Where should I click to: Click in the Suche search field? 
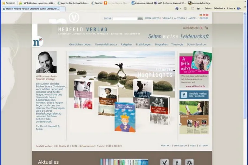point(125,19)
